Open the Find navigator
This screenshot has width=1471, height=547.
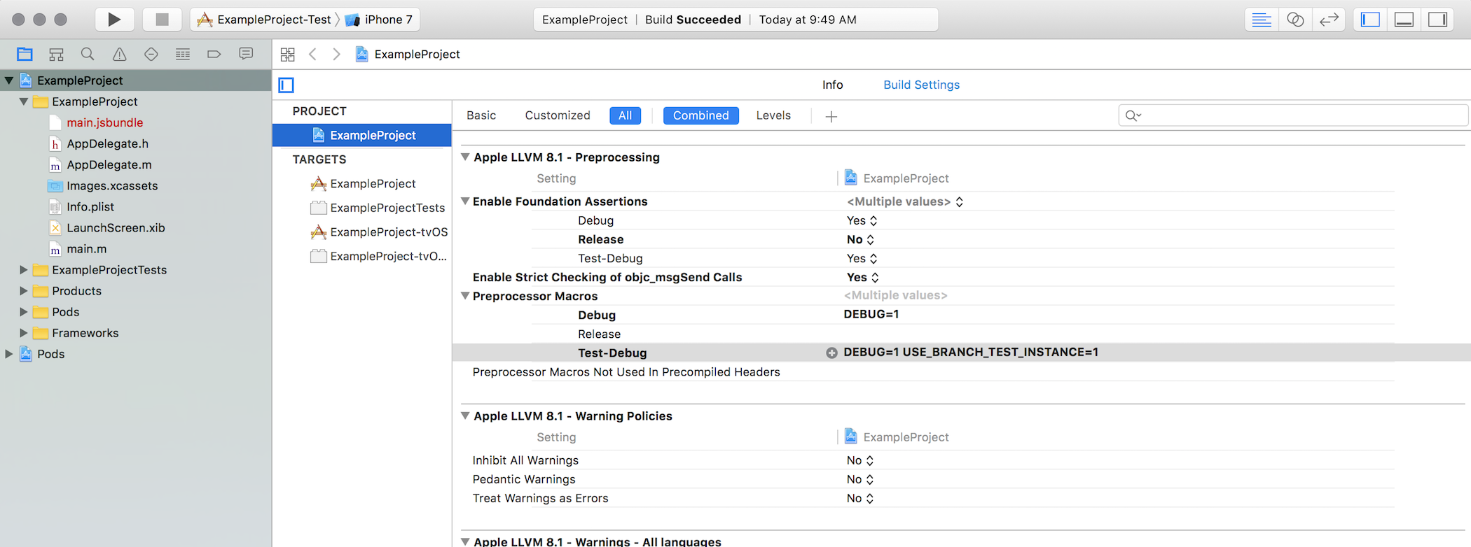88,54
